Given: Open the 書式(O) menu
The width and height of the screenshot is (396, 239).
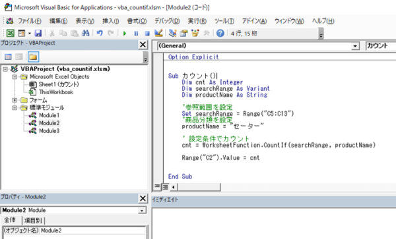Looking at the screenshot, I should (137, 21).
